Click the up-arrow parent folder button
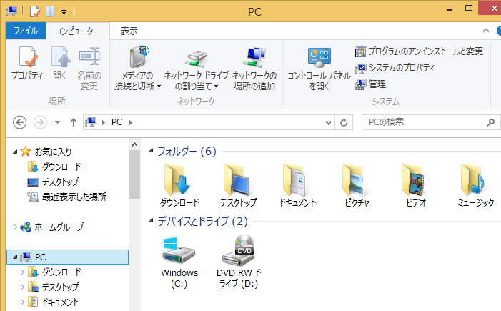This screenshot has width=501, height=311. (73, 122)
